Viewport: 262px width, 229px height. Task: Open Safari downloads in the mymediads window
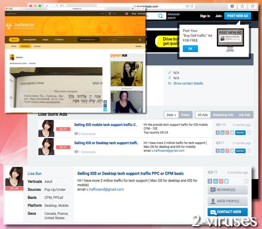click(x=232, y=6)
